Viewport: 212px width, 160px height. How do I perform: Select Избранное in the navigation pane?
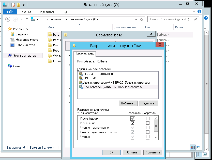tap(21, 29)
